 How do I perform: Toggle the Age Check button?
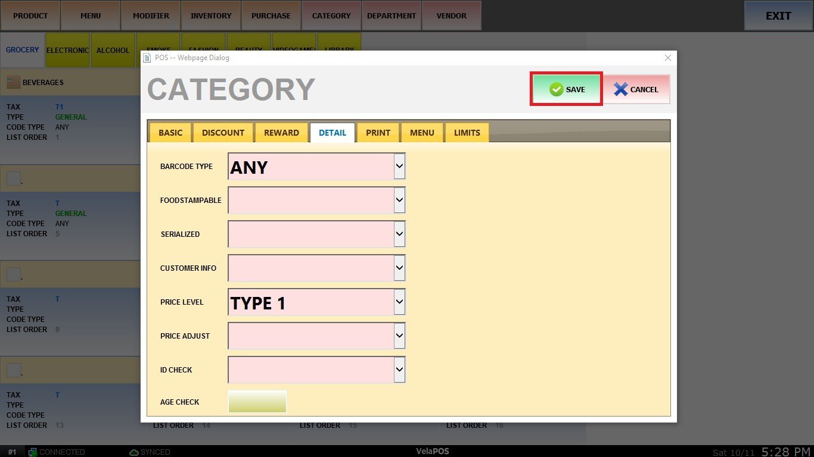point(257,402)
